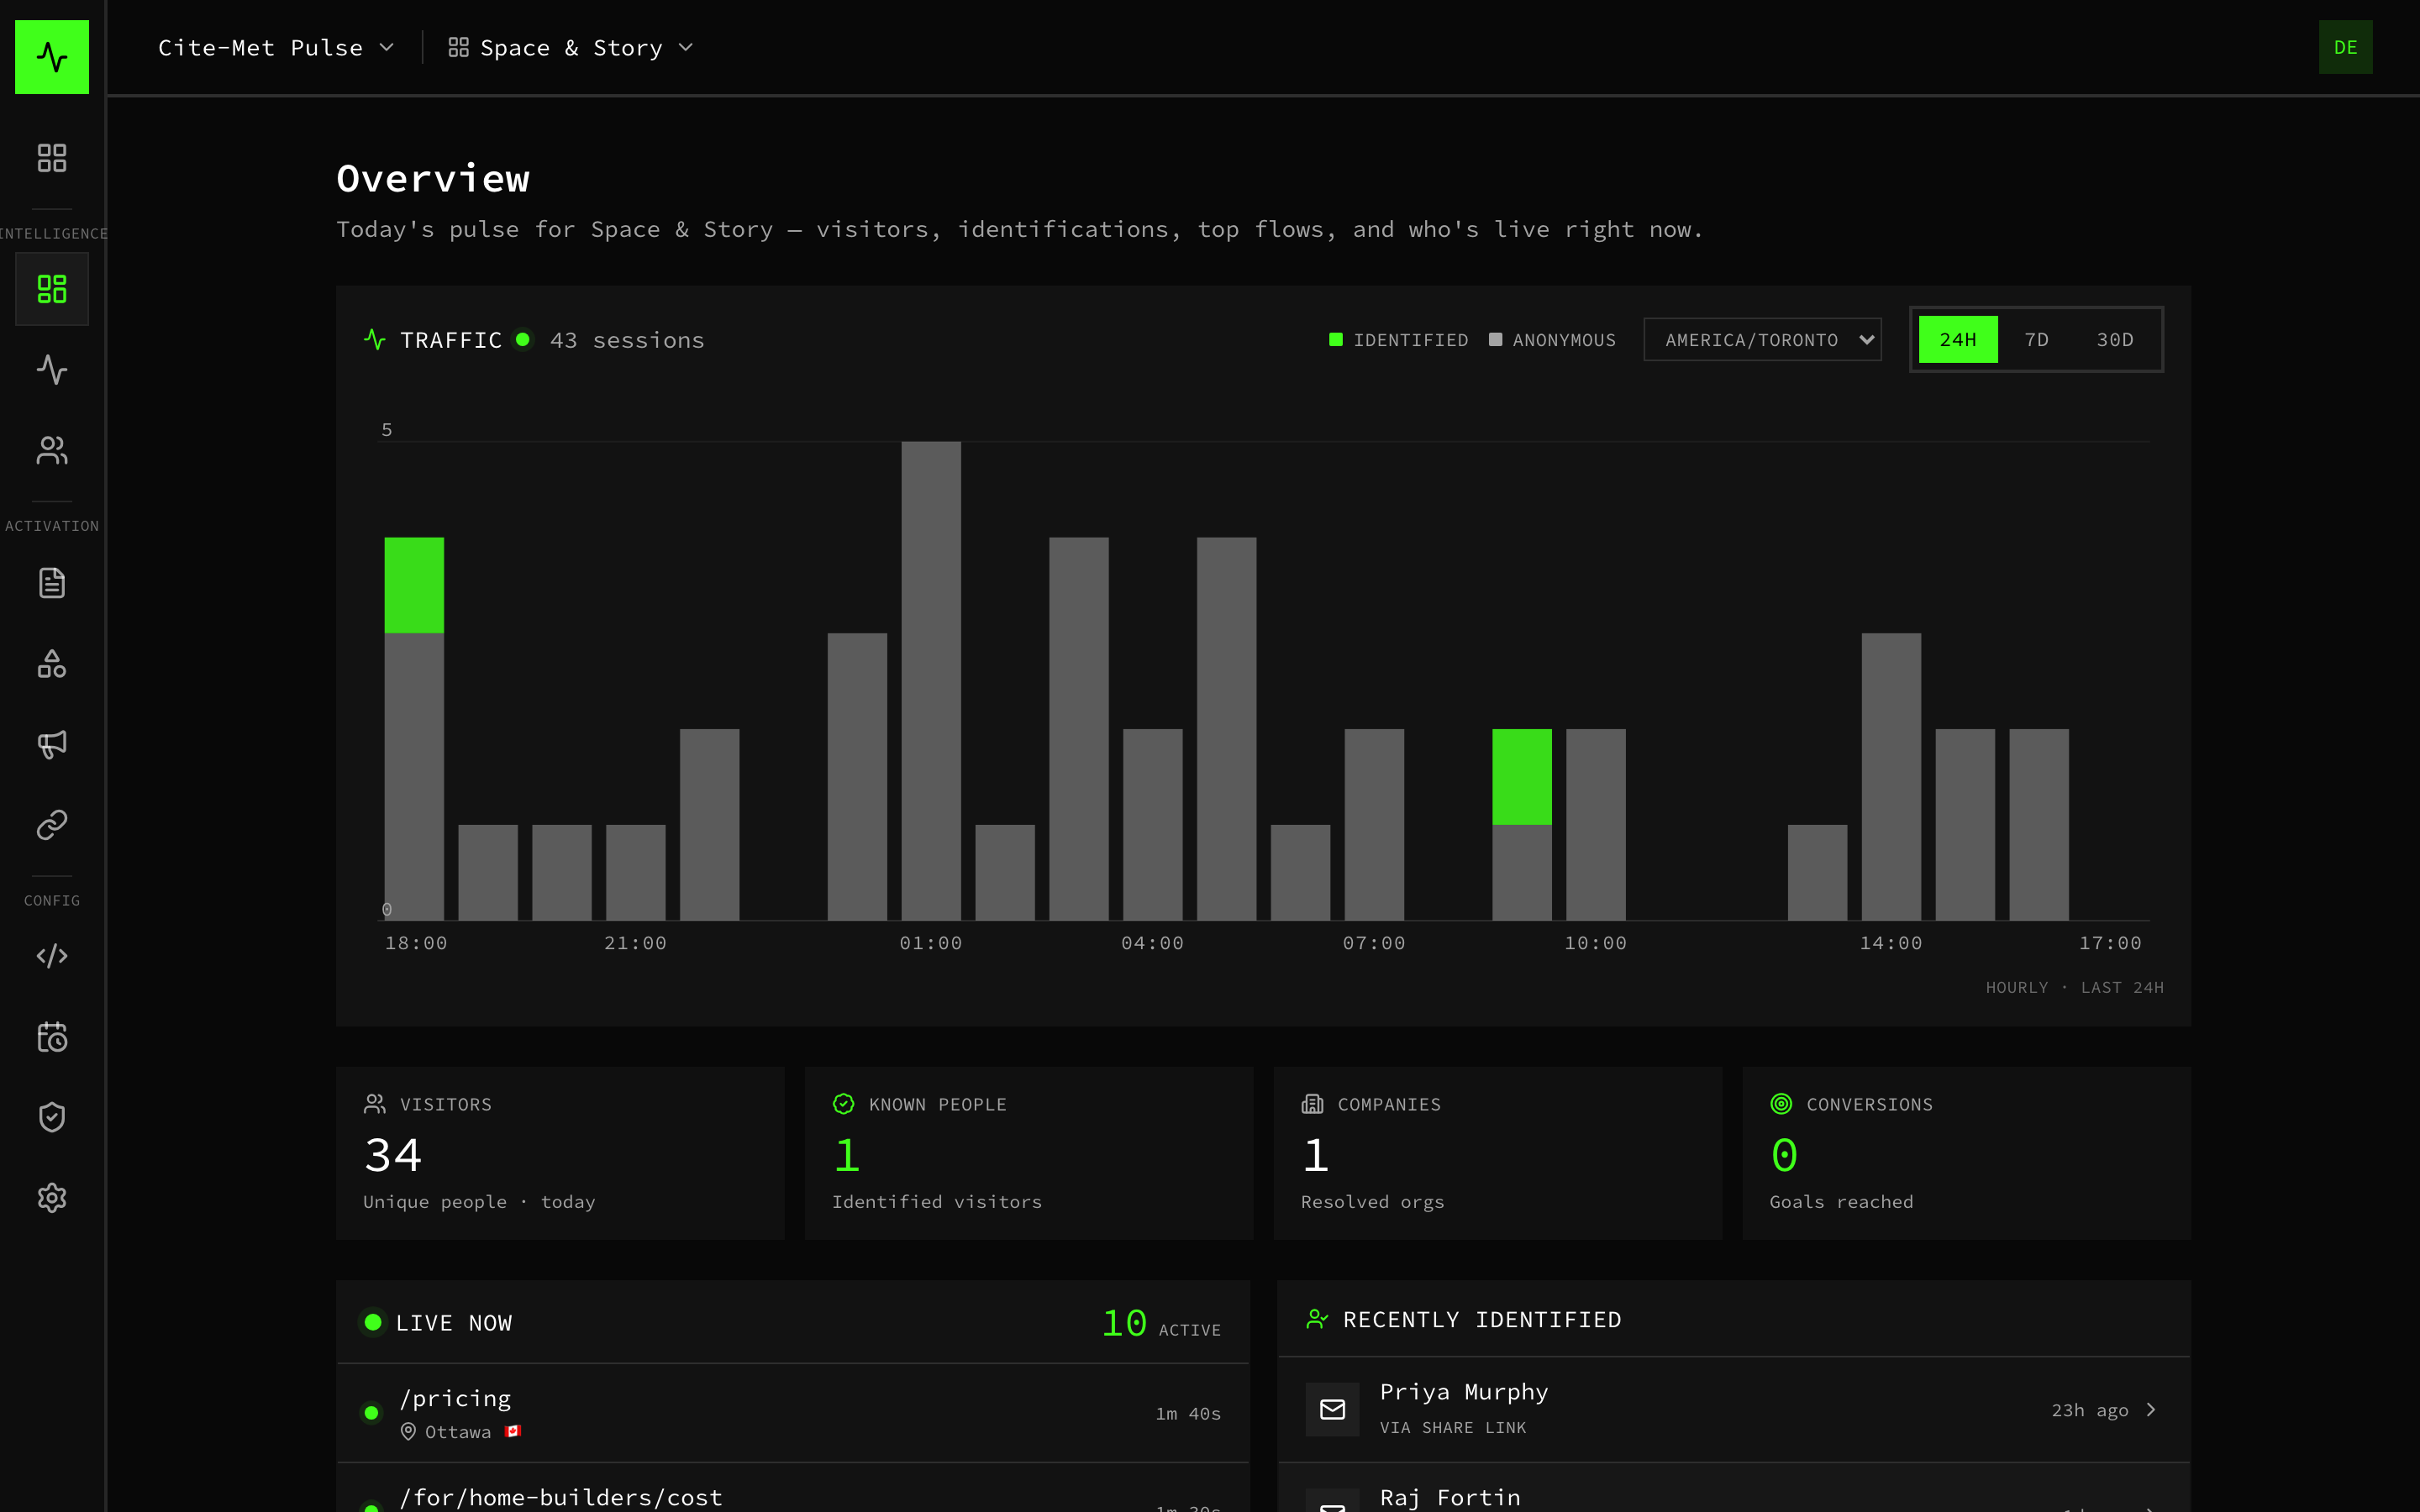Select the active green Overview icon
The width and height of the screenshot is (2420, 1512).
click(x=52, y=289)
